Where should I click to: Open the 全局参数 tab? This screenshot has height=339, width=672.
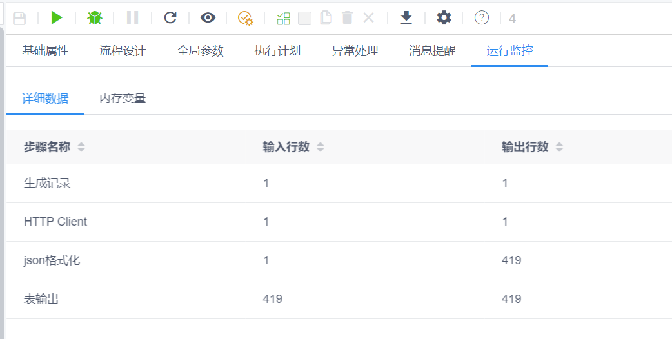click(200, 51)
